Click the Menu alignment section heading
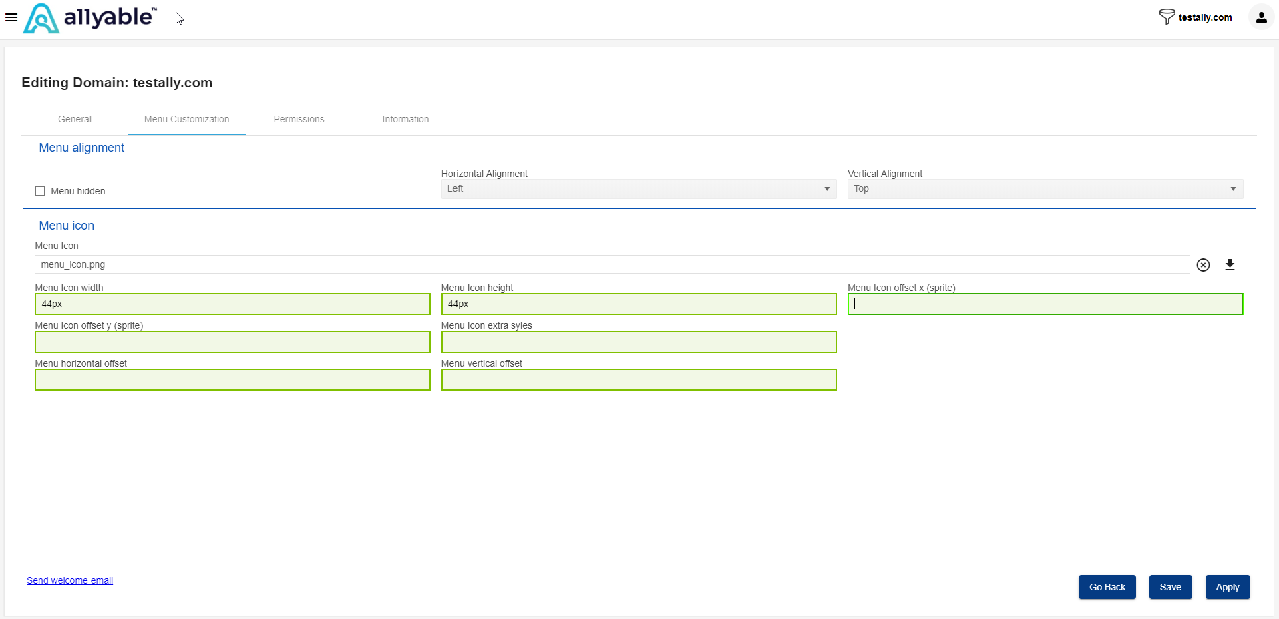Image resolution: width=1279 pixels, height=619 pixels. [x=81, y=148]
